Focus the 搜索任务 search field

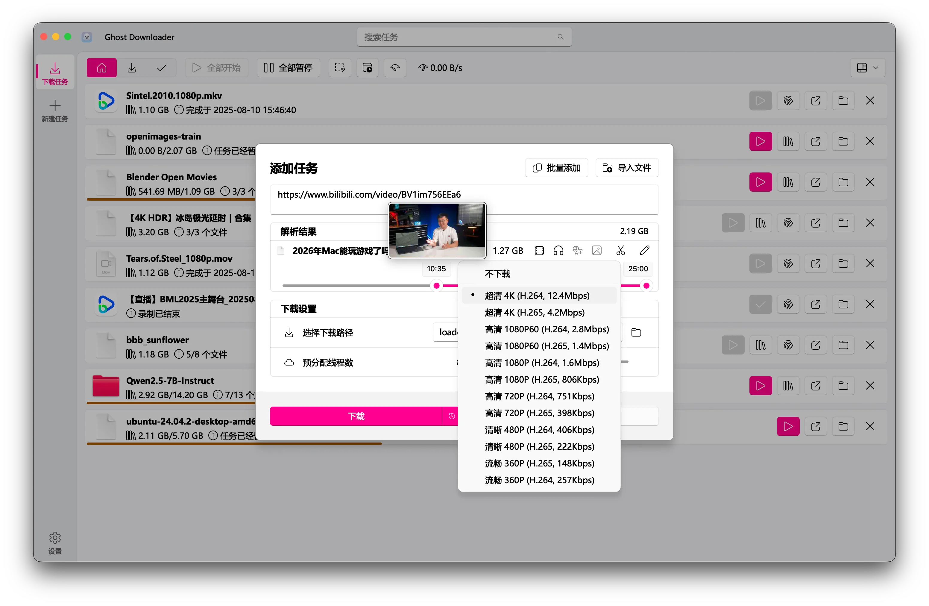(x=464, y=37)
